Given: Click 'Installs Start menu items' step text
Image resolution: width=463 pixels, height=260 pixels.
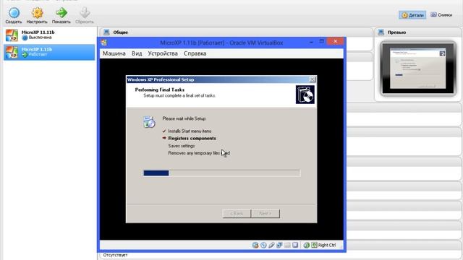Looking at the screenshot, I should (190, 131).
